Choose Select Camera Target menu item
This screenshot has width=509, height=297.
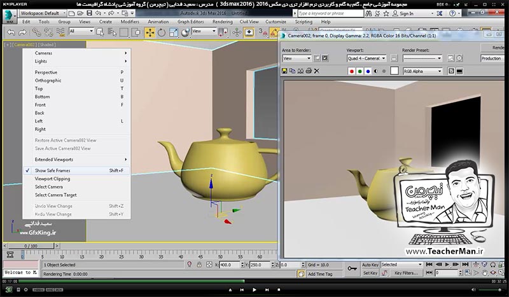(x=76, y=195)
